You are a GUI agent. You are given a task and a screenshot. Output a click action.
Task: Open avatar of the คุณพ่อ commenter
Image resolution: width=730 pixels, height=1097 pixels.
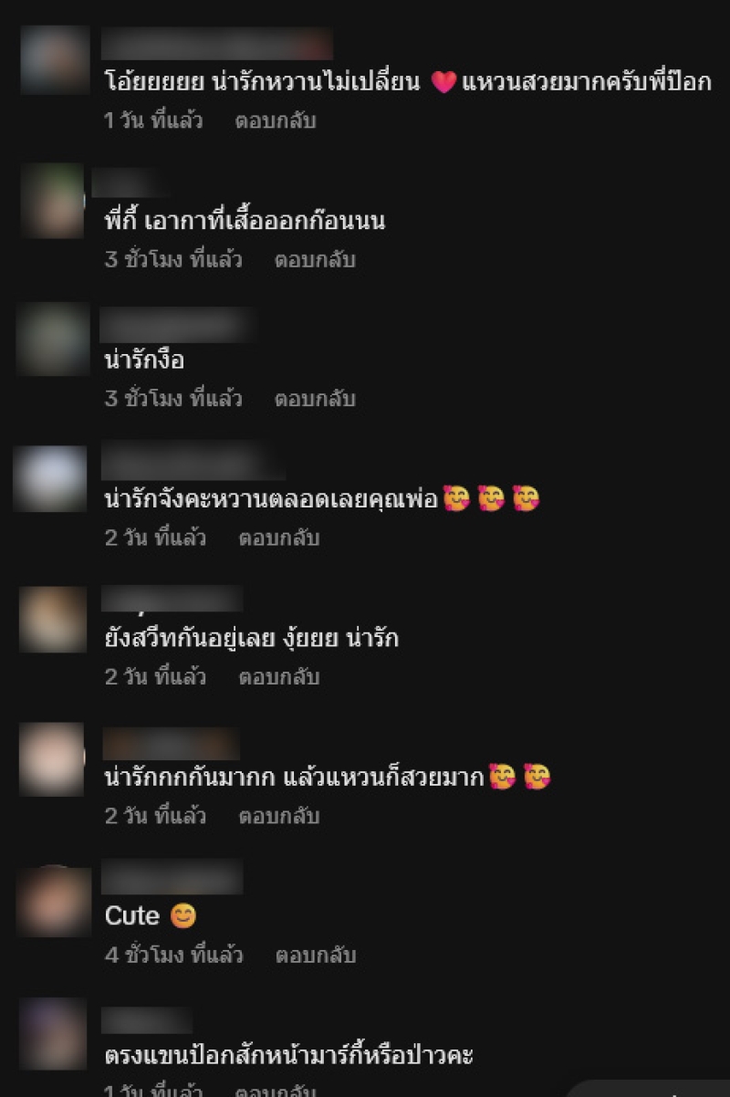[51, 478]
